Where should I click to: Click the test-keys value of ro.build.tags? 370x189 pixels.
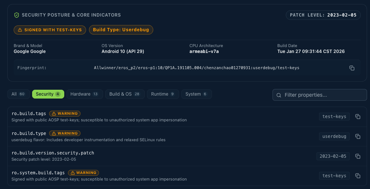click(334, 117)
